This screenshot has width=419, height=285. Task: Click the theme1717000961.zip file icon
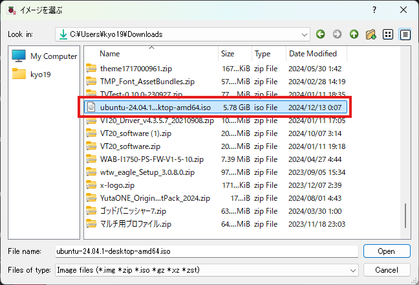point(91,69)
